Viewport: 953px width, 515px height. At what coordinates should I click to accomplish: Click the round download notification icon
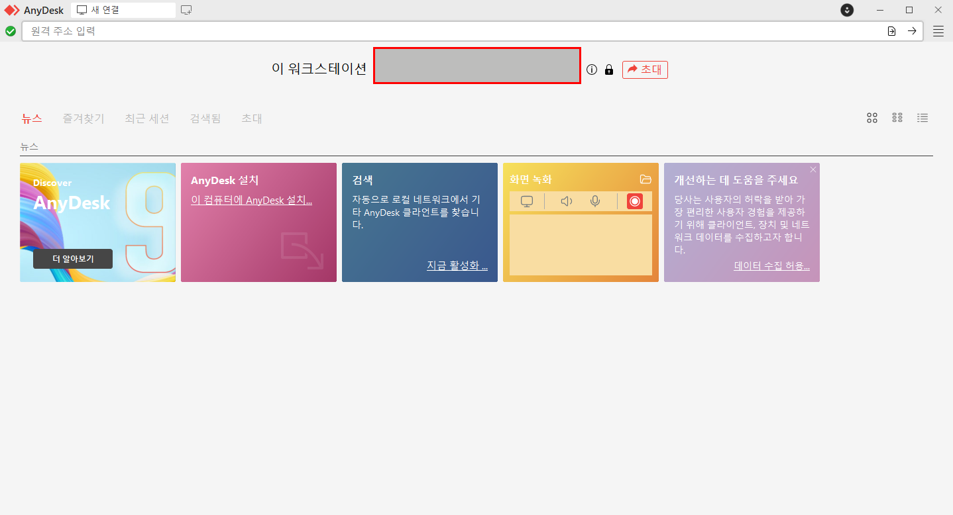click(x=847, y=10)
